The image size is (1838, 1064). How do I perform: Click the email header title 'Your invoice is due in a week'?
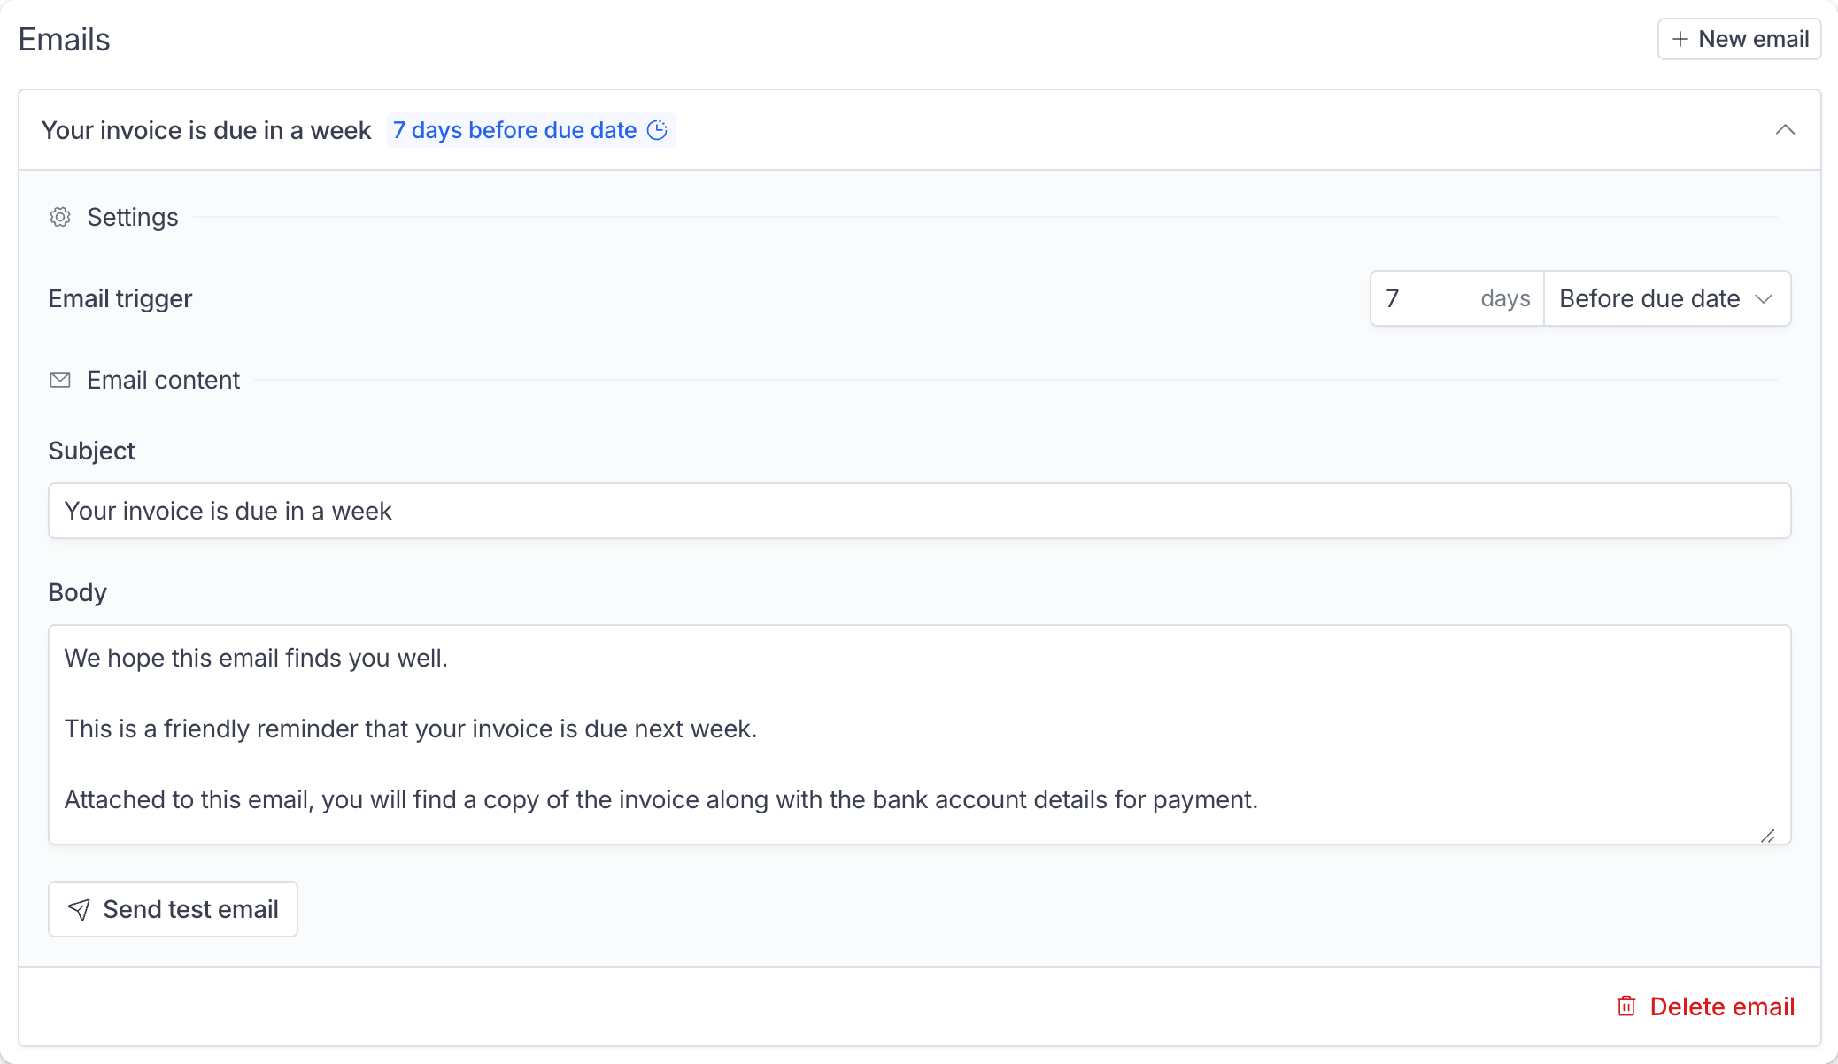[x=206, y=130]
